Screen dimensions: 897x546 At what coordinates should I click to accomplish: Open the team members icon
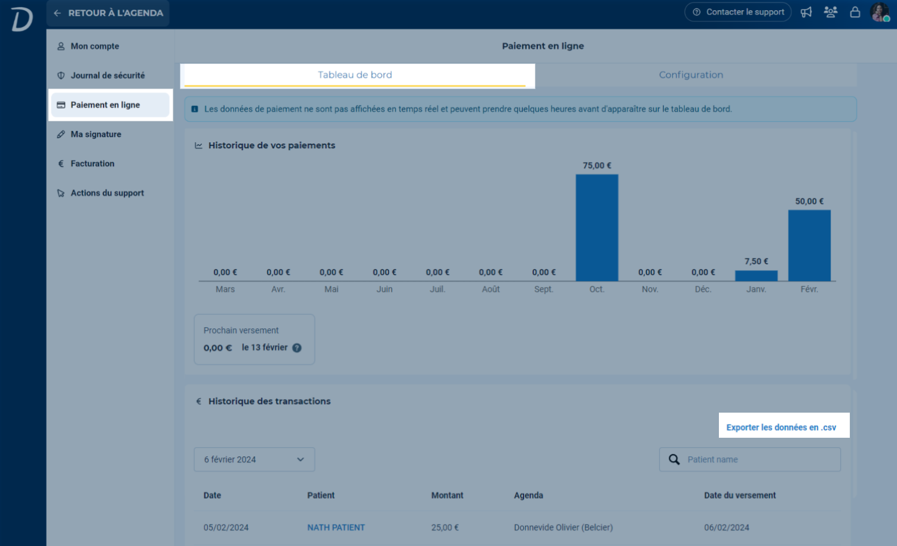[x=831, y=12]
